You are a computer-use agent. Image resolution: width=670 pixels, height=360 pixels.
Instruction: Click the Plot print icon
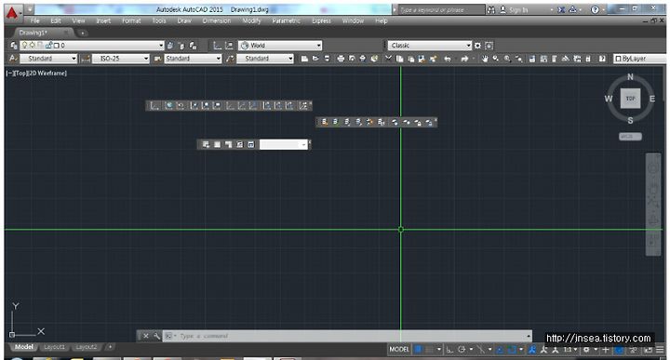pos(341,59)
